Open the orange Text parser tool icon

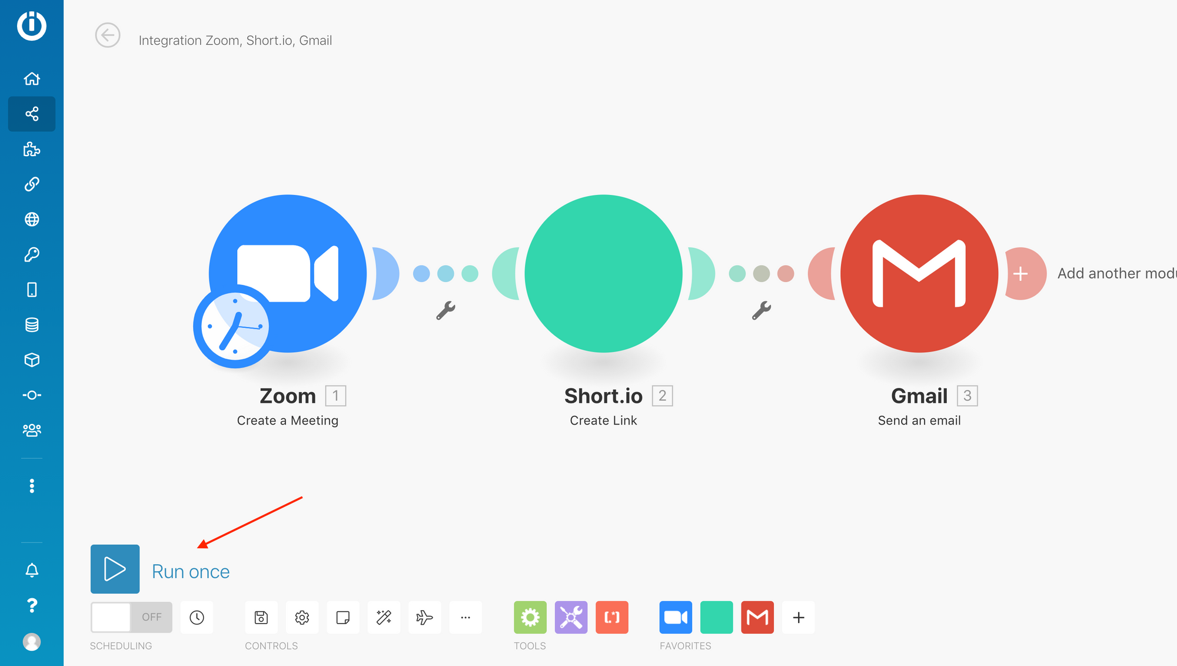point(611,617)
